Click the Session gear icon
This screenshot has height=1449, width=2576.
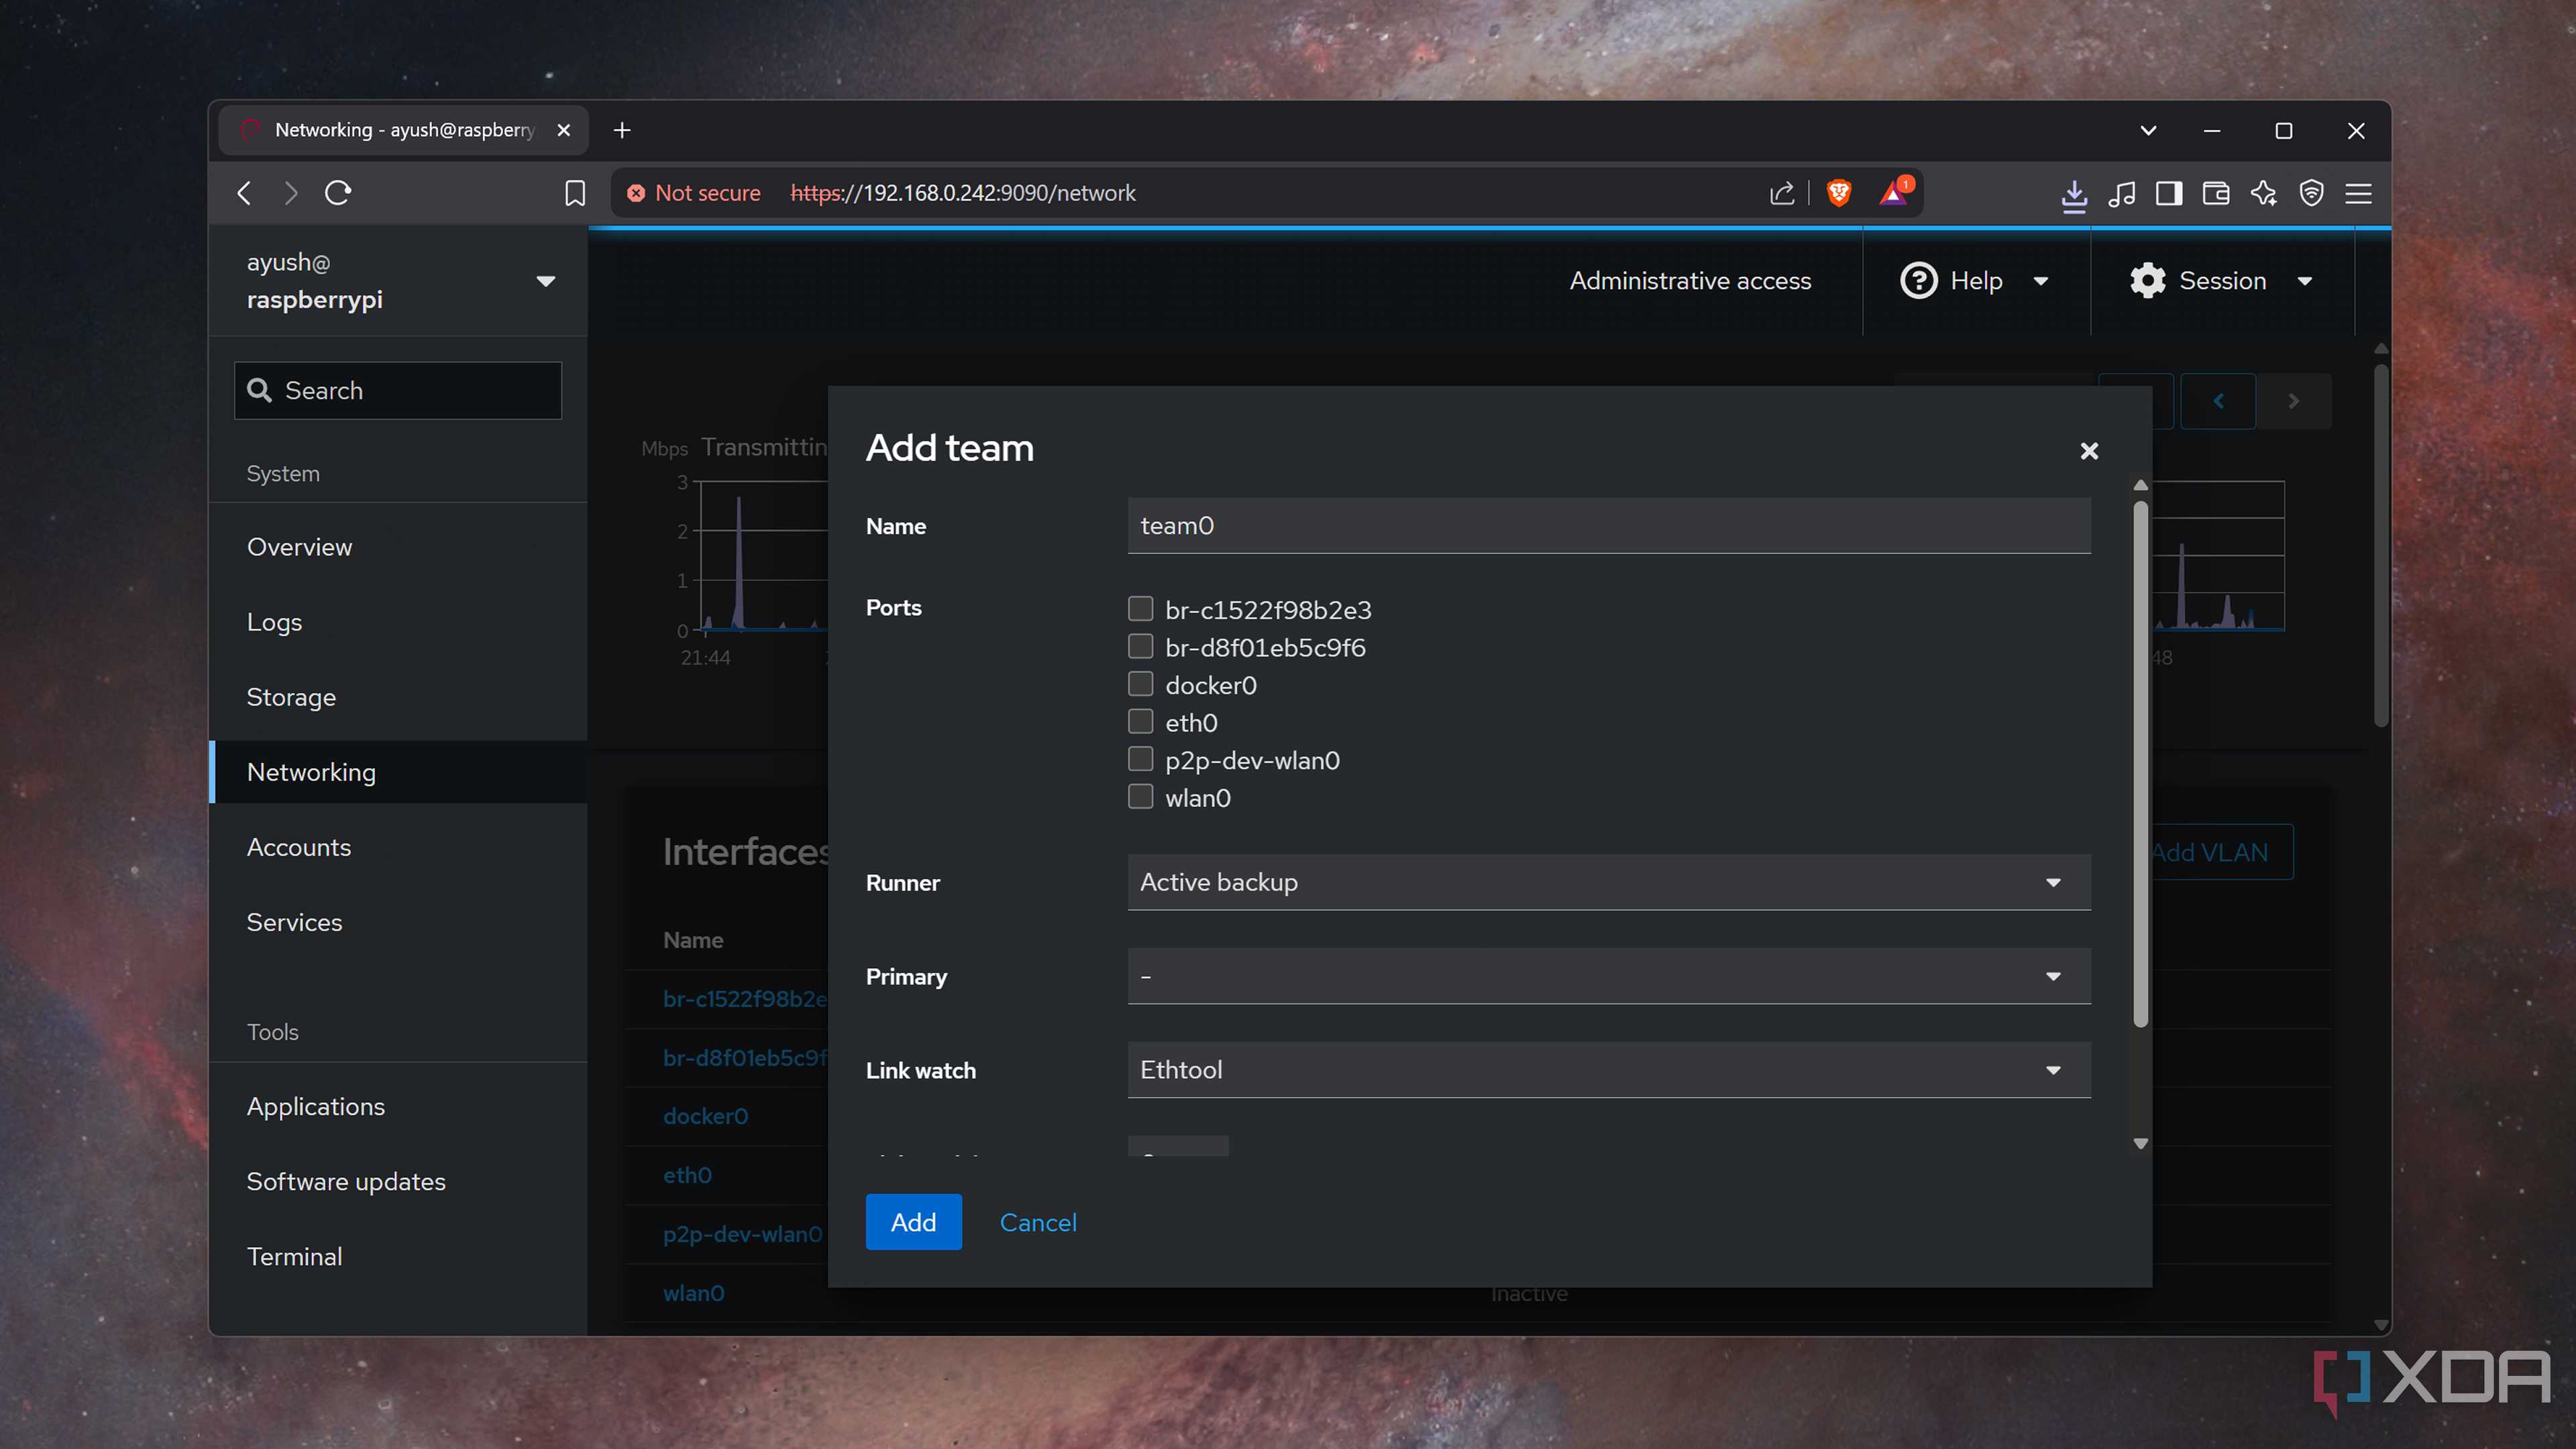(2147, 281)
